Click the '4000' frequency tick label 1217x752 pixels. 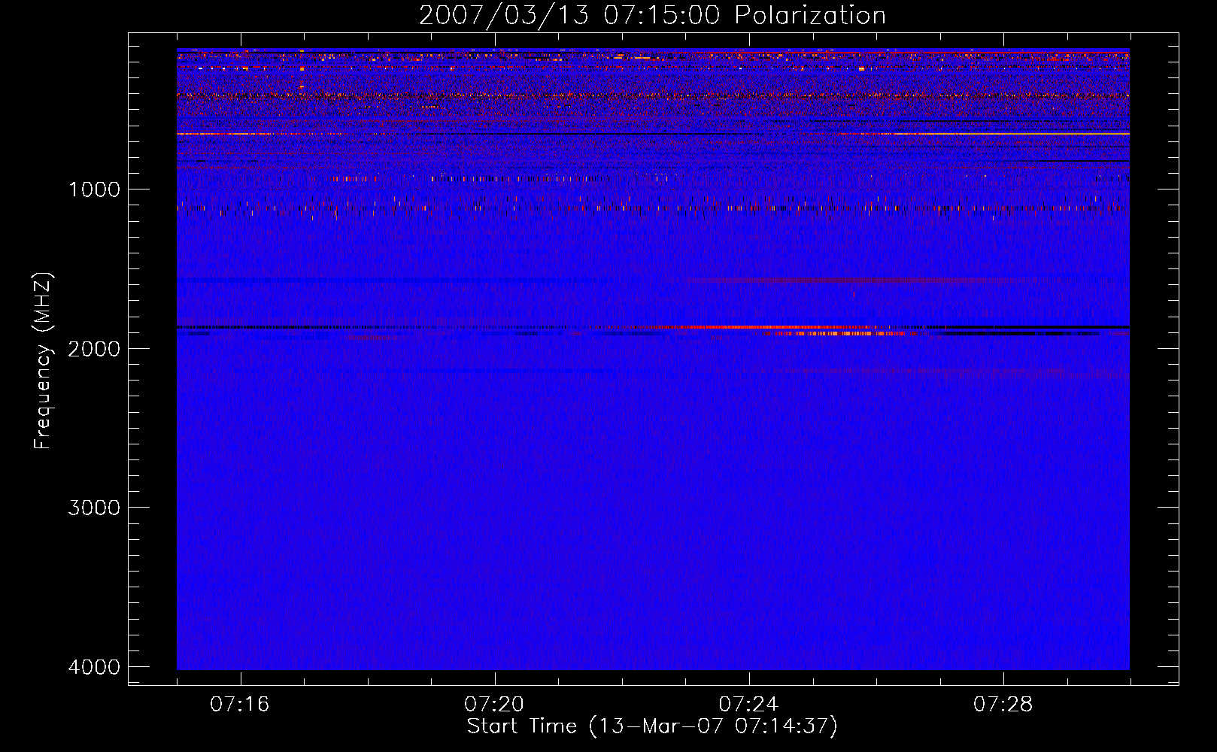(x=94, y=667)
